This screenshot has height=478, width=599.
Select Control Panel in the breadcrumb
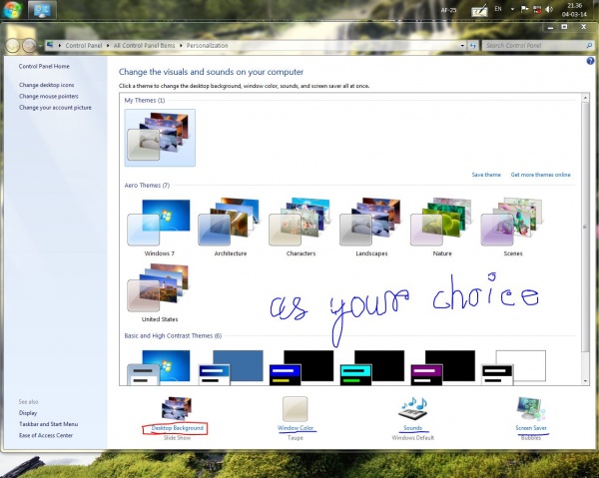pos(83,46)
